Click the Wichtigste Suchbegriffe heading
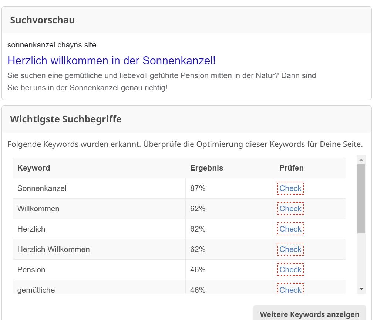The width and height of the screenshot is (377, 320). 65,119
